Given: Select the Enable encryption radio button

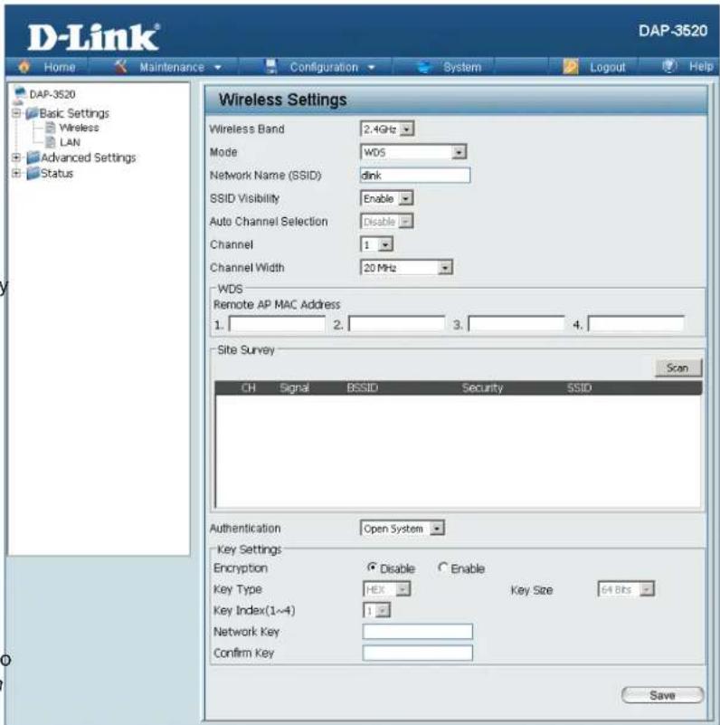Looking at the screenshot, I should point(442,567).
